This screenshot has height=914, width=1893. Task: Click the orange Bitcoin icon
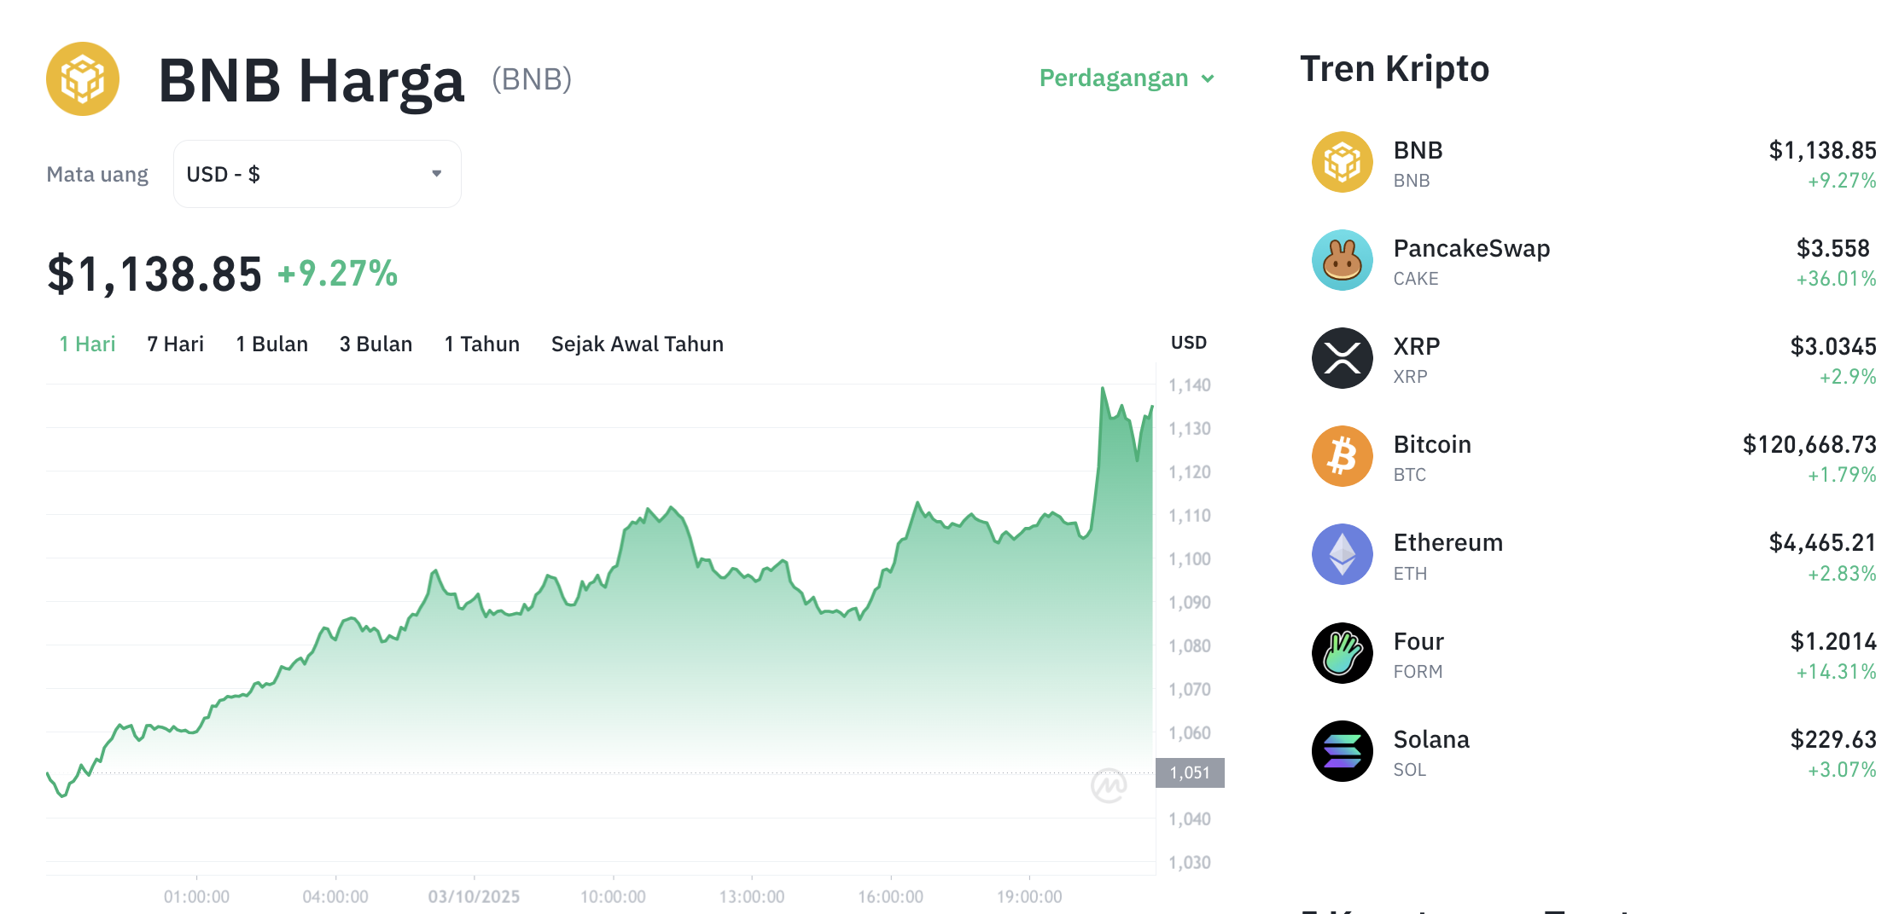click(1342, 456)
